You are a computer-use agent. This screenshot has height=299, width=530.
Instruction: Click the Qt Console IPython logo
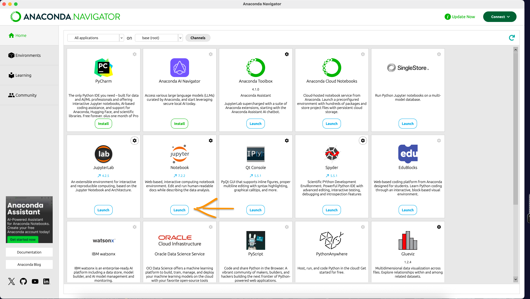point(256,154)
